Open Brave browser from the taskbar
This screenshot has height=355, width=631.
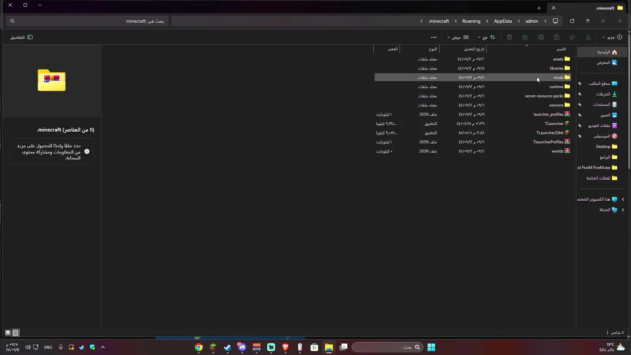[x=285, y=347]
